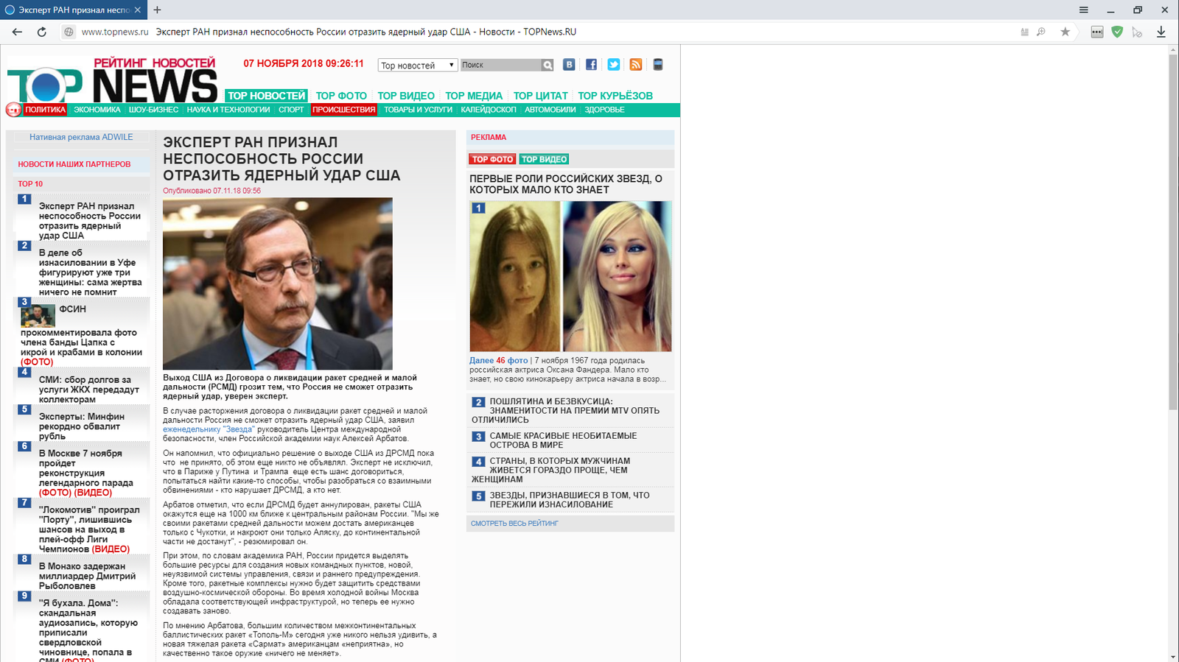Screen dimensions: 1179x662
Task: Open story about Дмитрий Рыболовлев задержан
Action: [87, 576]
